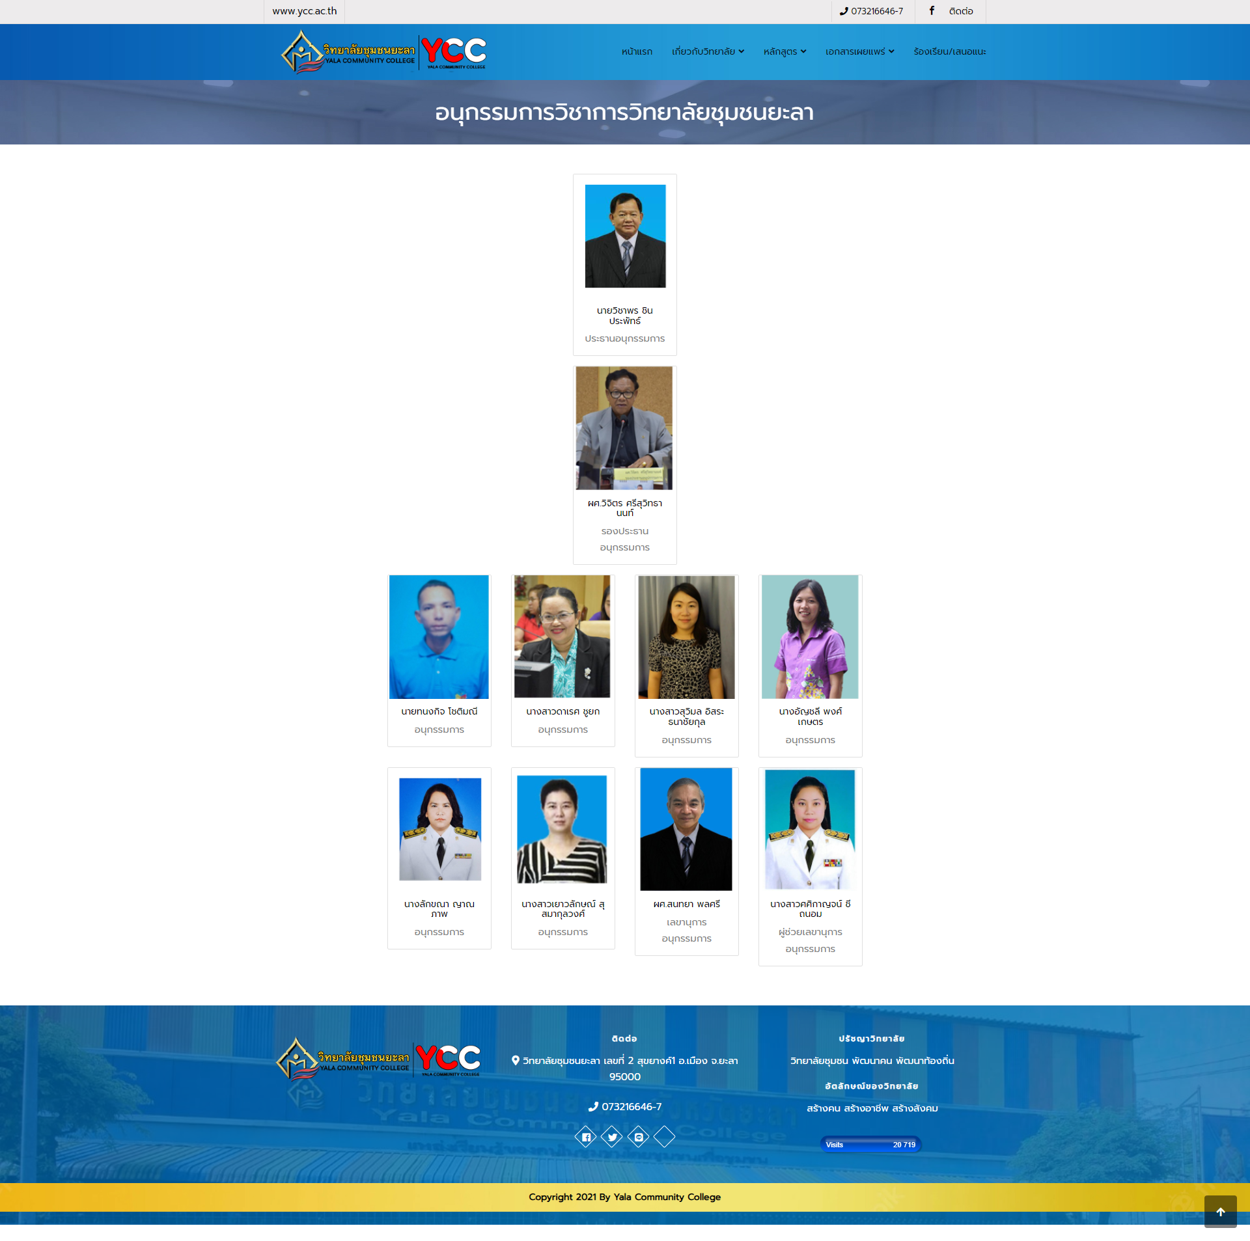Click photo of ผศ.สมกยา พลศรี
This screenshot has height=1241, width=1250.
[686, 829]
